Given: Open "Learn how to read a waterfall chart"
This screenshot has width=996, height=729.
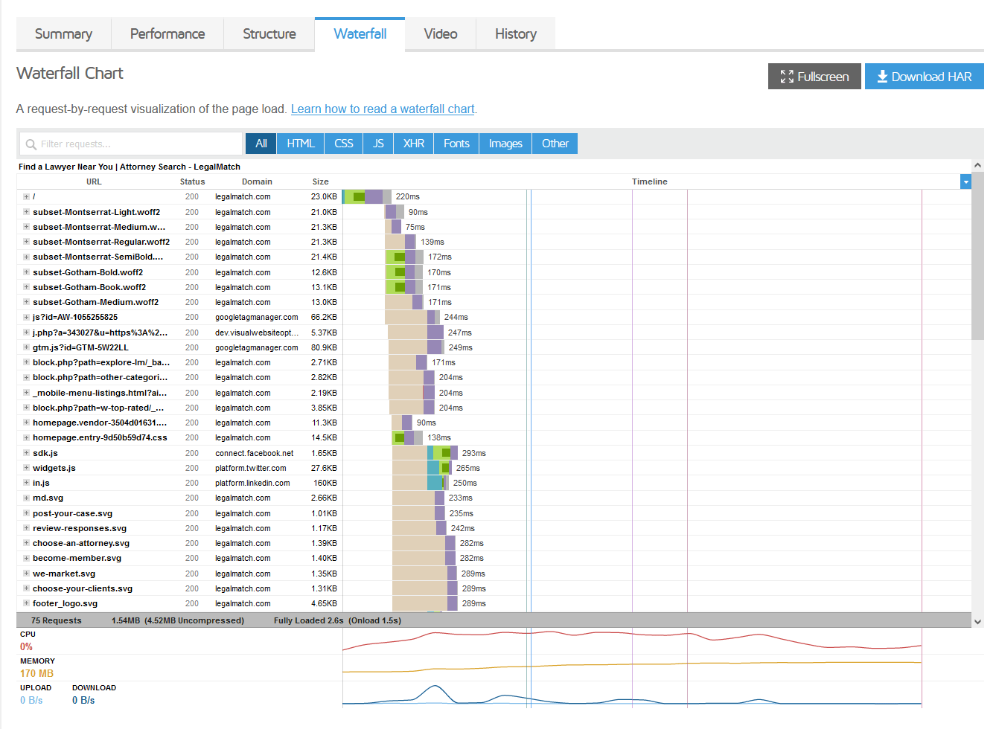Looking at the screenshot, I should point(382,109).
